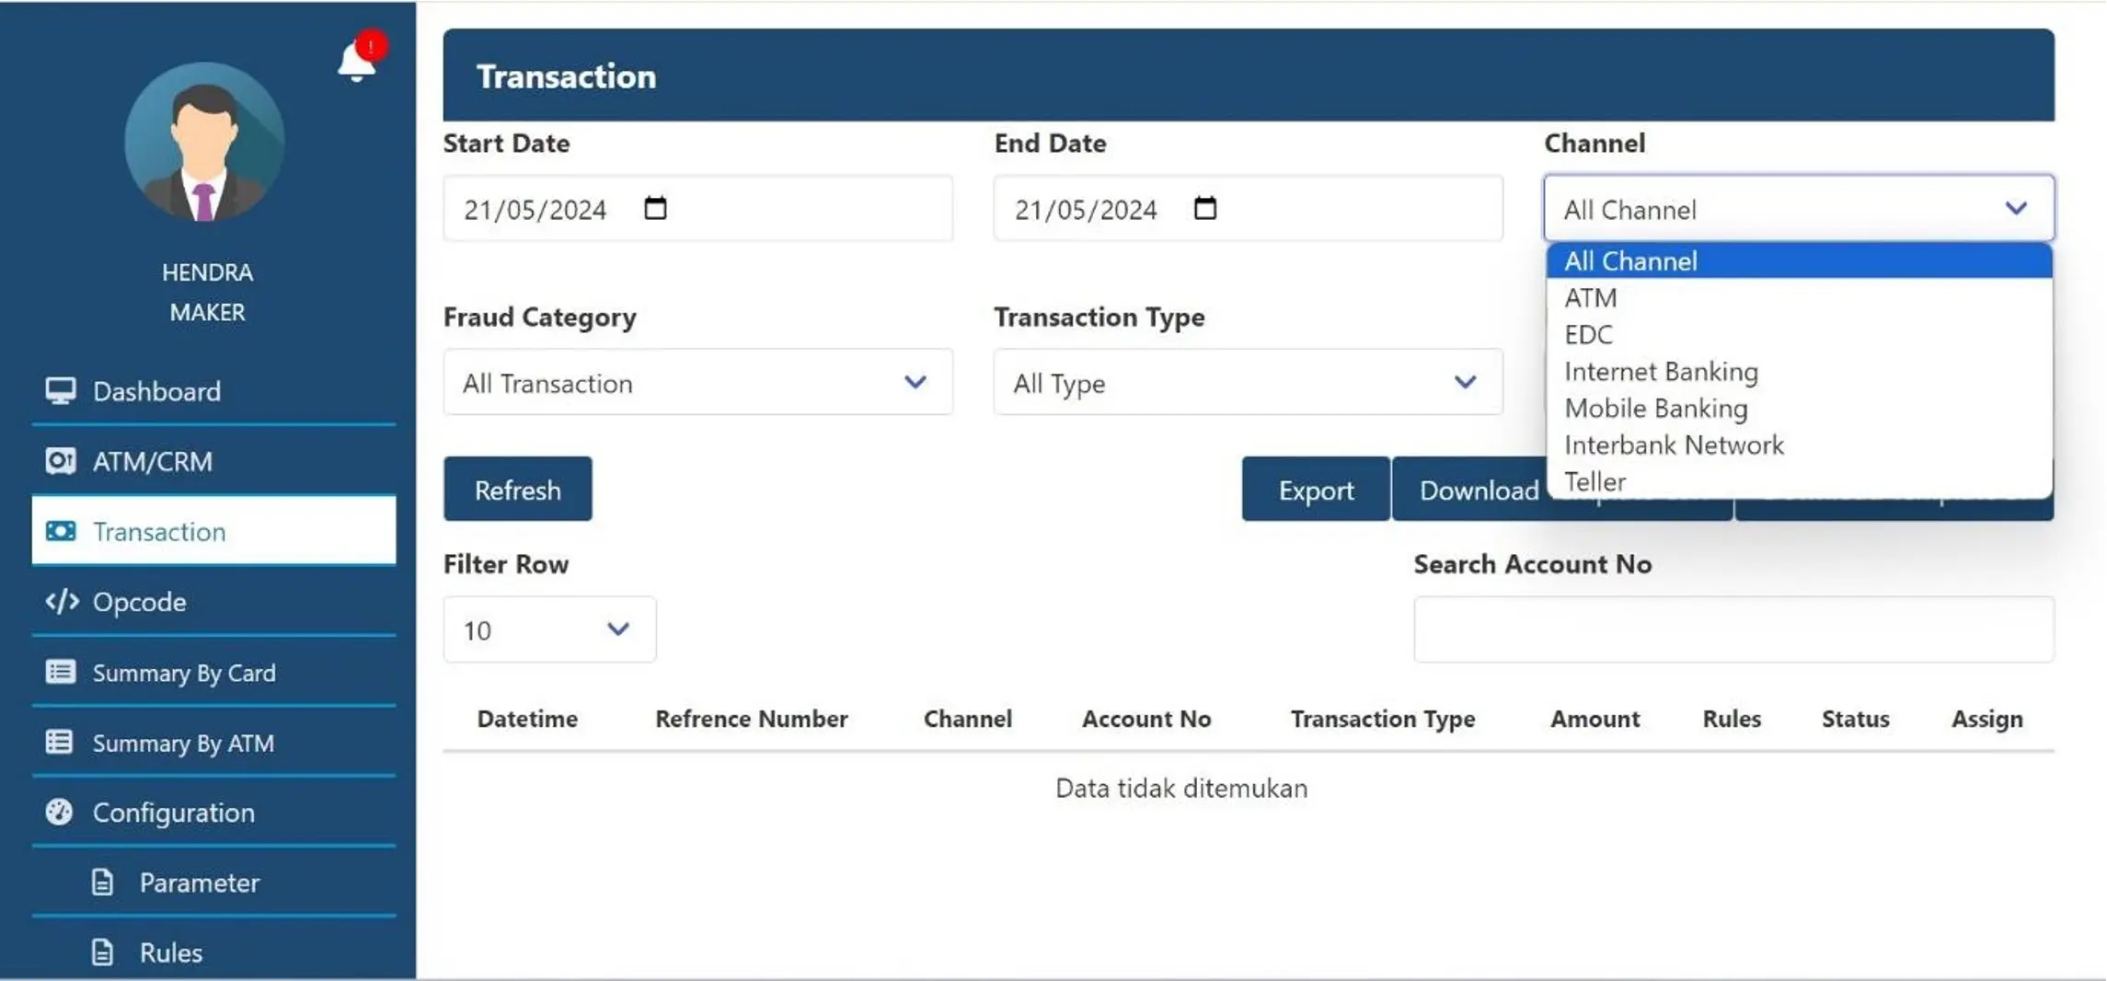Click the Export button

(1314, 489)
